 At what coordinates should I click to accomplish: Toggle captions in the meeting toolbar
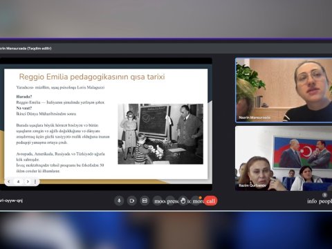point(145,201)
